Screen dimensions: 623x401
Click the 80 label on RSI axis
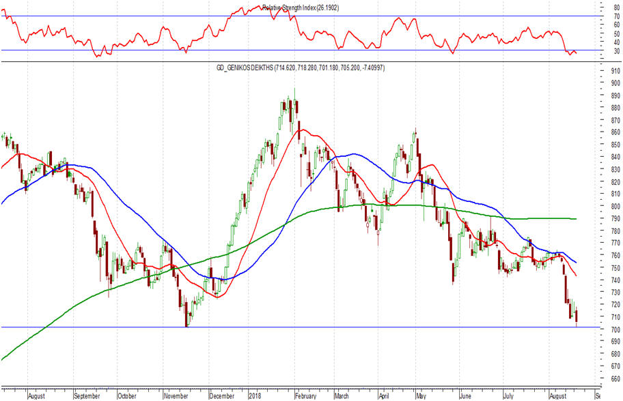coord(617,8)
